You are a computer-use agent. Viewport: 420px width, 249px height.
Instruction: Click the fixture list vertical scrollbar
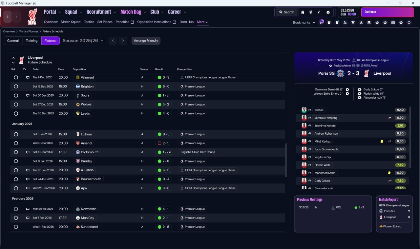coord(286,160)
